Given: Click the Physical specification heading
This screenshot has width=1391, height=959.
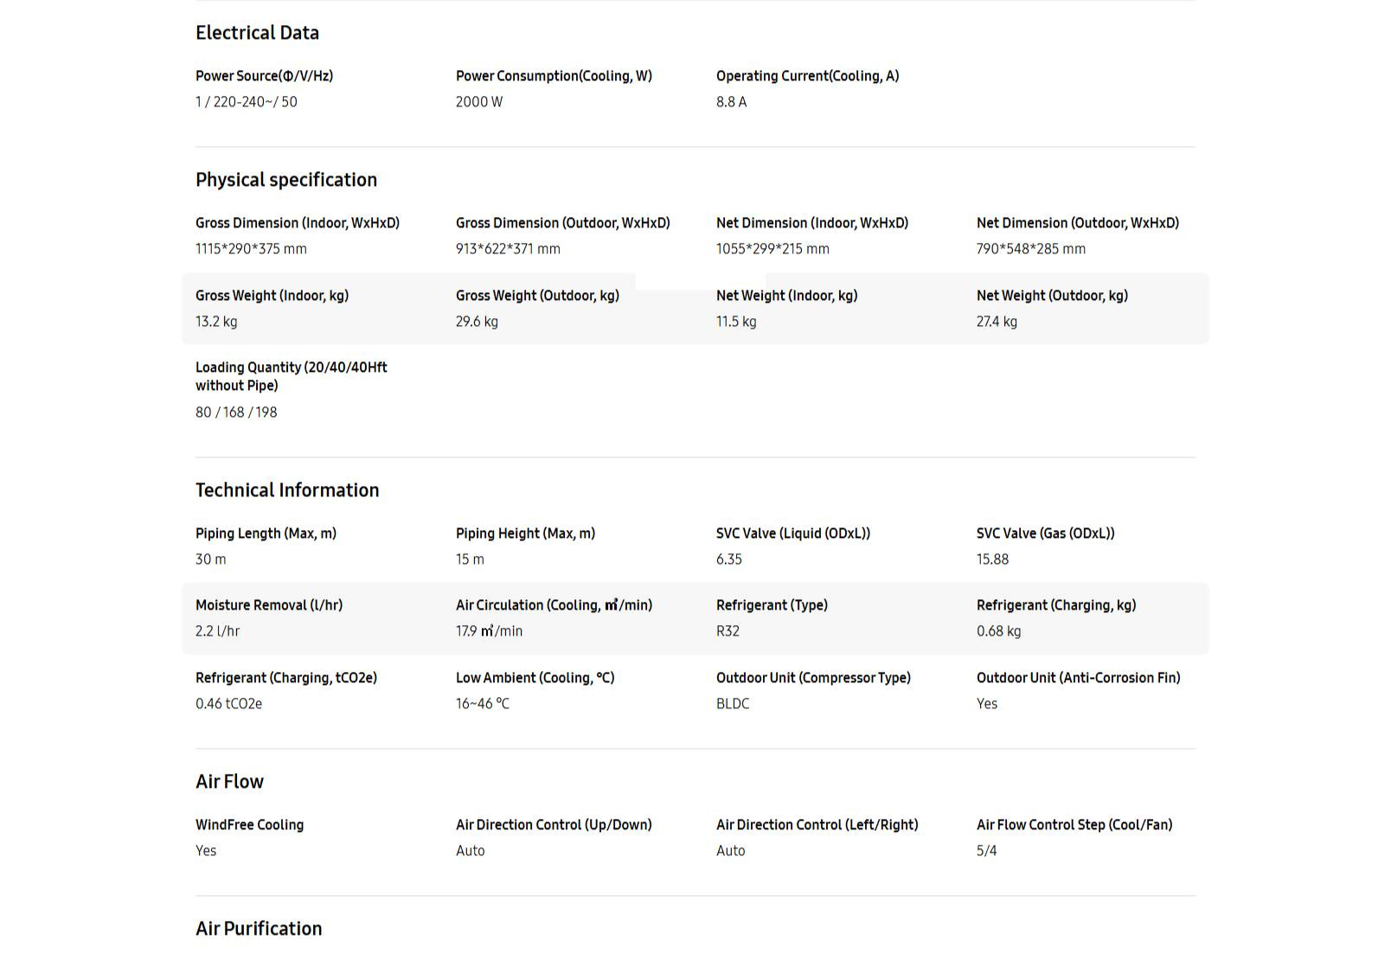Looking at the screenshot, I should click(285, 180).
